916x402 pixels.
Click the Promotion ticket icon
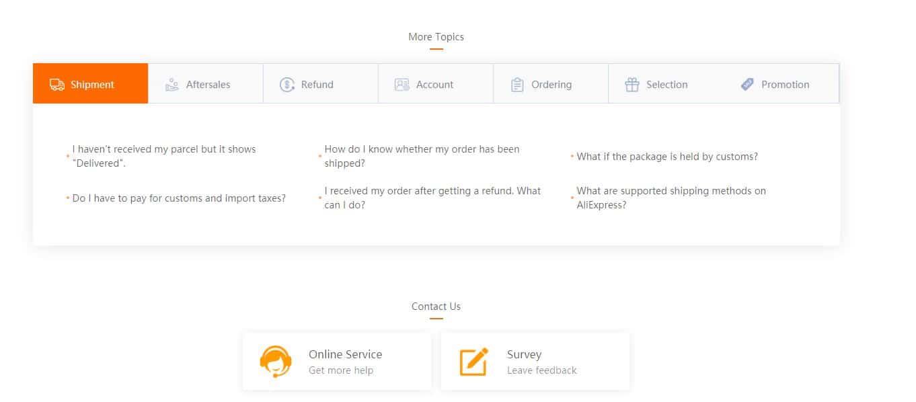(747, 85)
